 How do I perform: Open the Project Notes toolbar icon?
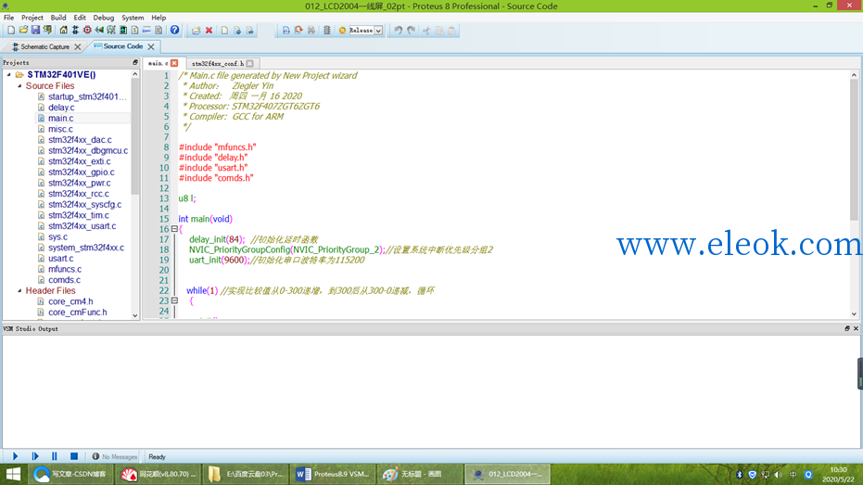[x=159, y=31]
